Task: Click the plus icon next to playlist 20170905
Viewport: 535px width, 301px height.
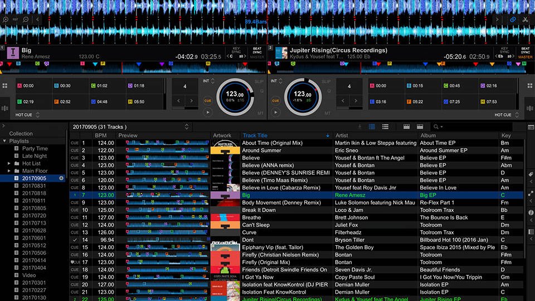Action: pos(61,178)
